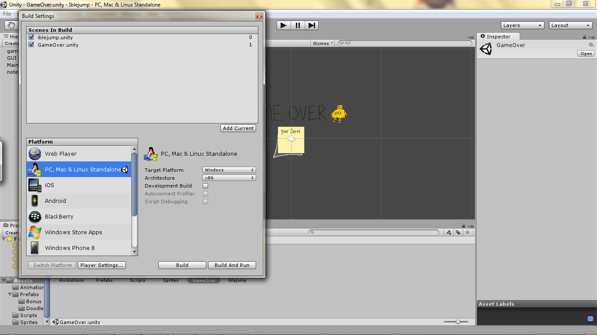Click the Build button

click(182, 265)
